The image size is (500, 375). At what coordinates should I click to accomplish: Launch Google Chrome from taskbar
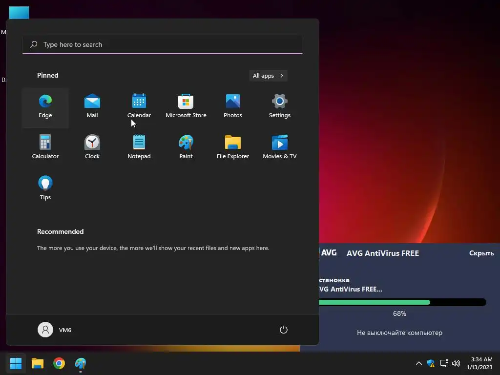click(x=59, y=363)
